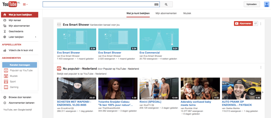Open the guide menu next to logo
Image resolution: width=271 pixels, height=118 pixels.
(x=25, y=4)
